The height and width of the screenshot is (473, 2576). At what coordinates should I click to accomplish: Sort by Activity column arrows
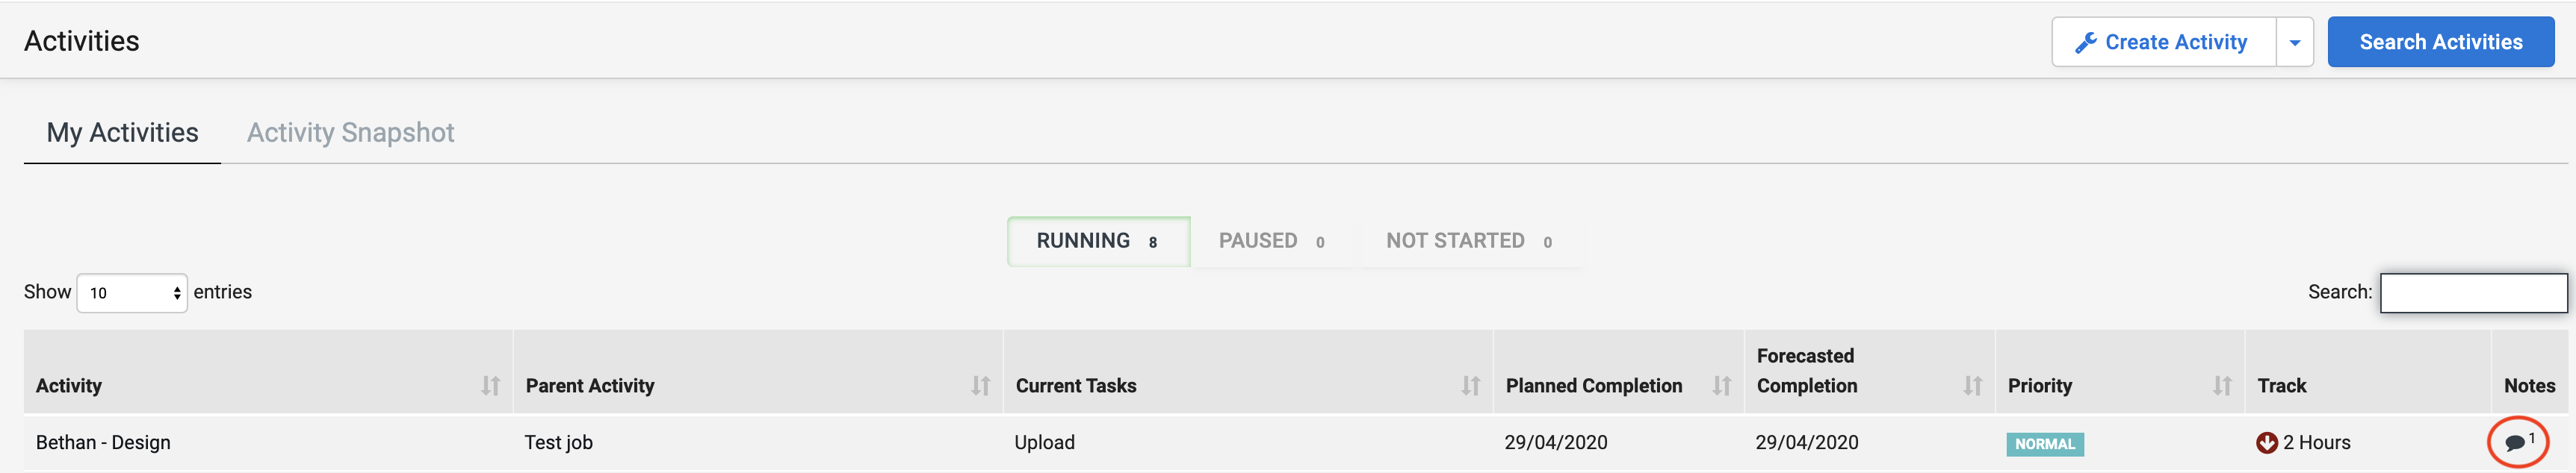pyautogui.click(x=490, y=386)
